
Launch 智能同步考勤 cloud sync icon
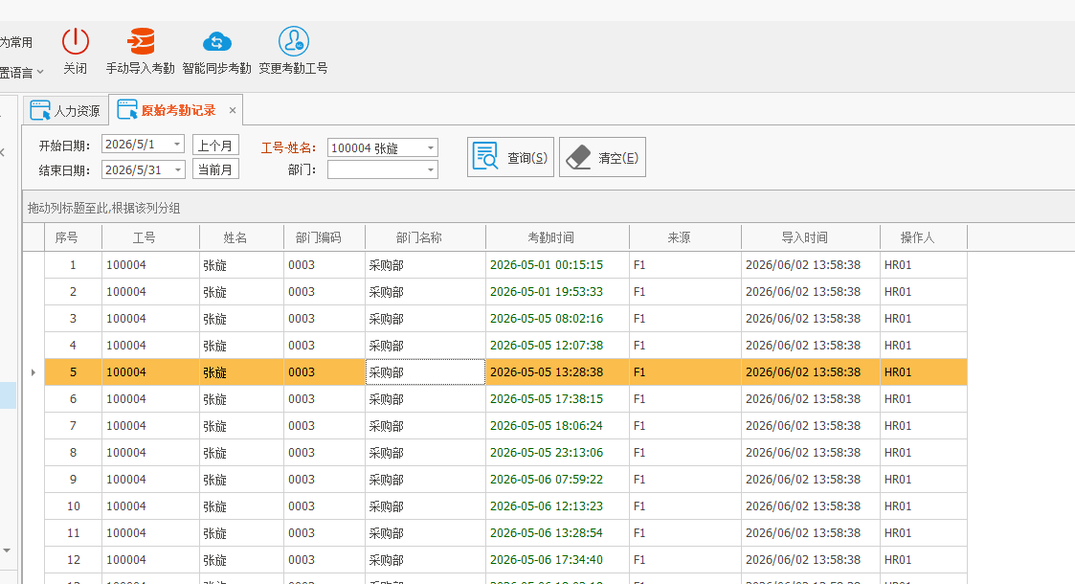(x=216, y=42)
